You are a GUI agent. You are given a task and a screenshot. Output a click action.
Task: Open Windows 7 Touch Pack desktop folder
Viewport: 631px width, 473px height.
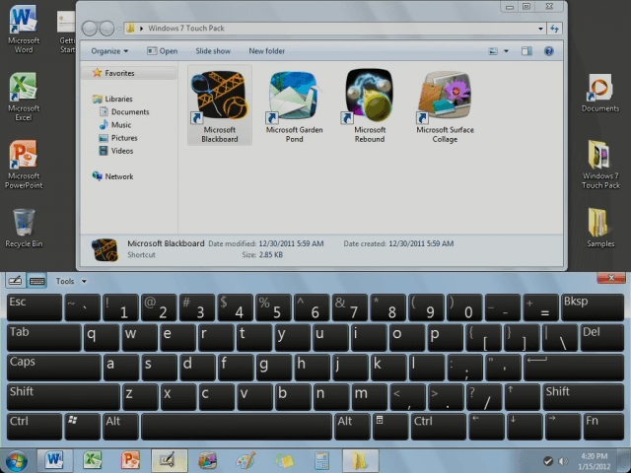pyautogui.click(x=600, y=165)
